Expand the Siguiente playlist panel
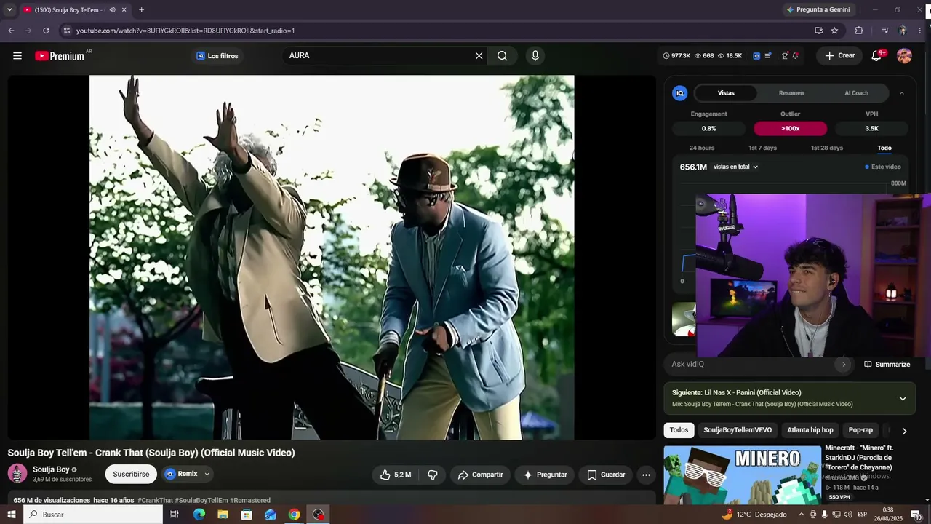Image resolution: width=931 pixels, height=524 pixels. tap(903, 398)
